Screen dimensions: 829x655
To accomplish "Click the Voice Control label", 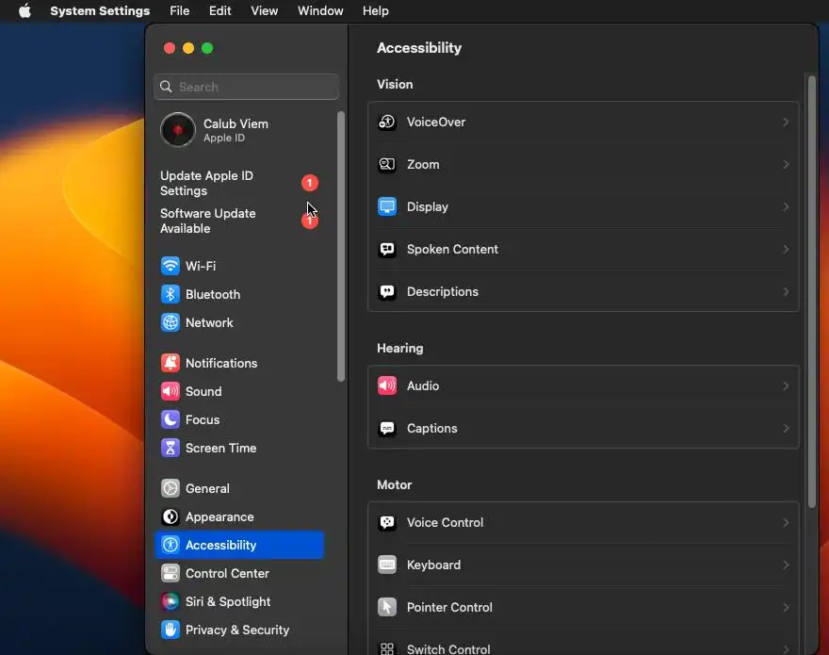I will pos(446,523).
